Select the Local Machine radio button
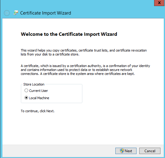Screen dimensions: 165x158 click(x=26, y=98)
